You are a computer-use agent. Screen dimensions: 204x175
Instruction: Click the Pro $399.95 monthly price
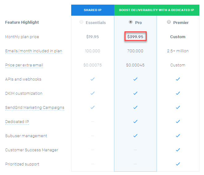pos(135,37)
